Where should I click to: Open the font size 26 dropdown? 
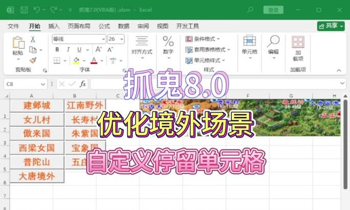coord(122,39)
